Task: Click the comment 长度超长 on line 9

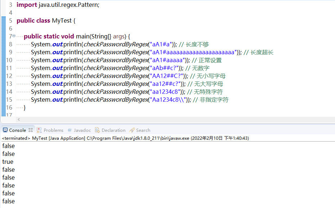Action: 262,52
